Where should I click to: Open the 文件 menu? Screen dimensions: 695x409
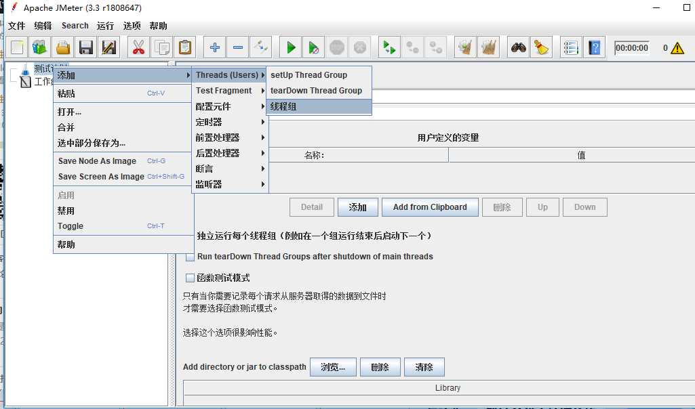click(x=17, y=26)
